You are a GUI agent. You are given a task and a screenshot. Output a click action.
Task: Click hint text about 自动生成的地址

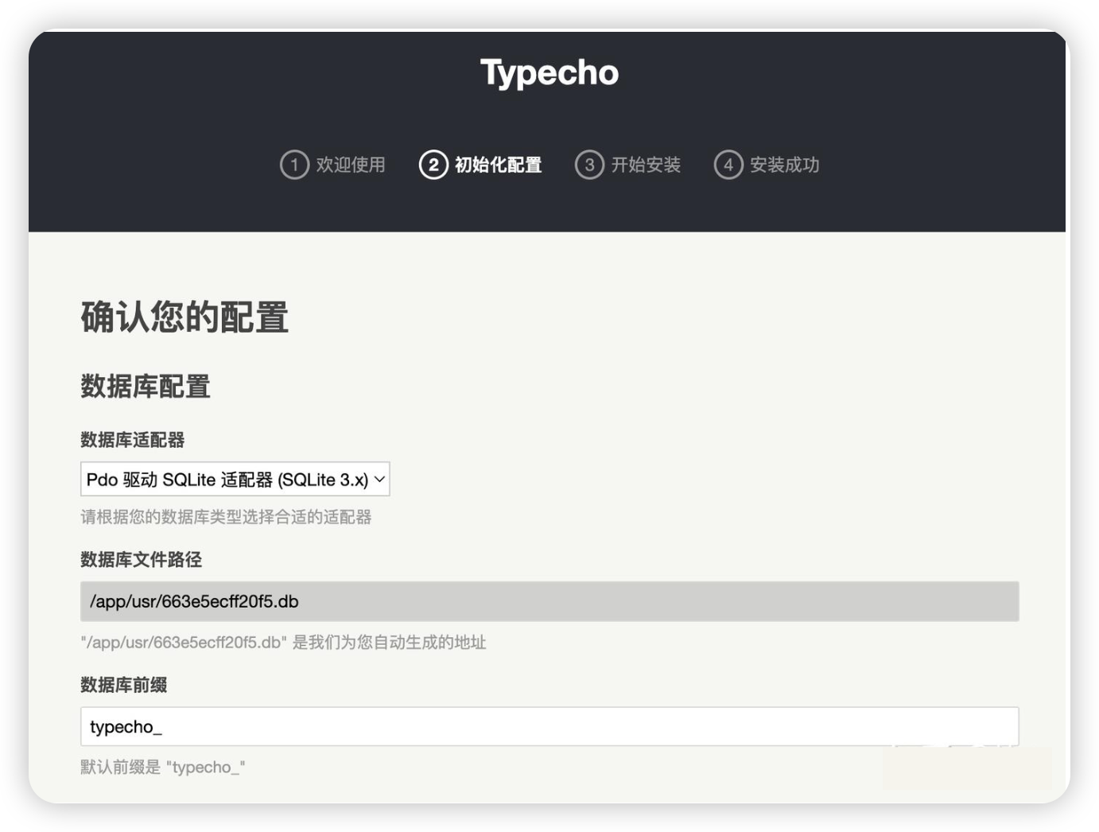tap(283, 642)
